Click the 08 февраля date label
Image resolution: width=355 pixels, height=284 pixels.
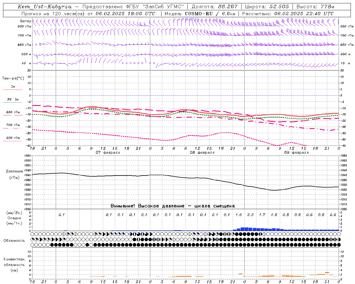pyautogui.click(x=202, y=153)
